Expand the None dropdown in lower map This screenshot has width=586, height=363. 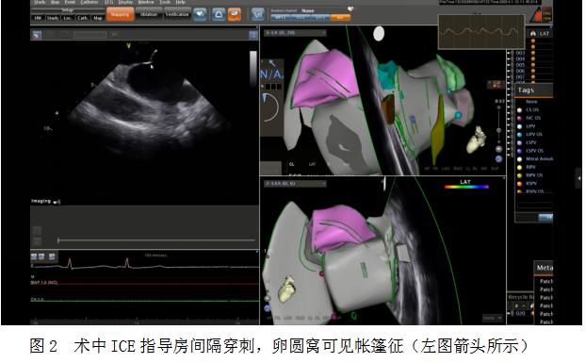(x=492, y=318)
